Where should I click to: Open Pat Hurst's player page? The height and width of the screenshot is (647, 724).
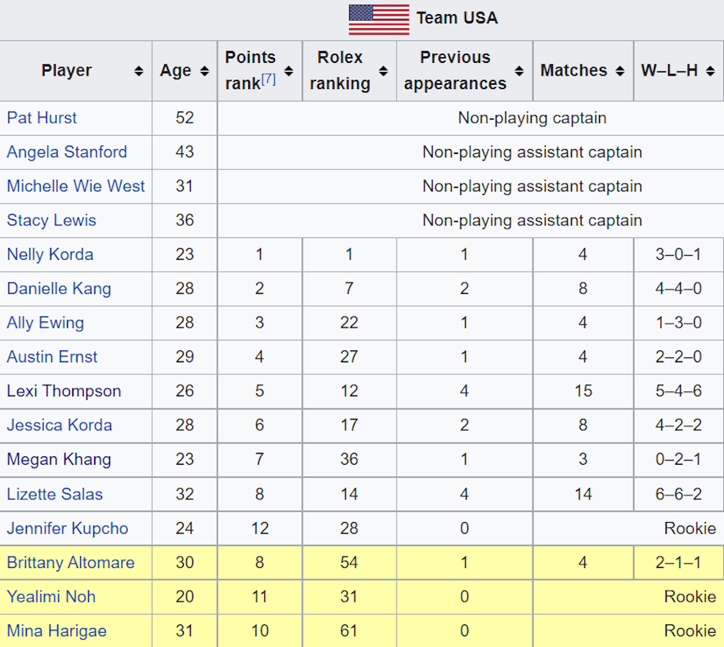[42, 118]
